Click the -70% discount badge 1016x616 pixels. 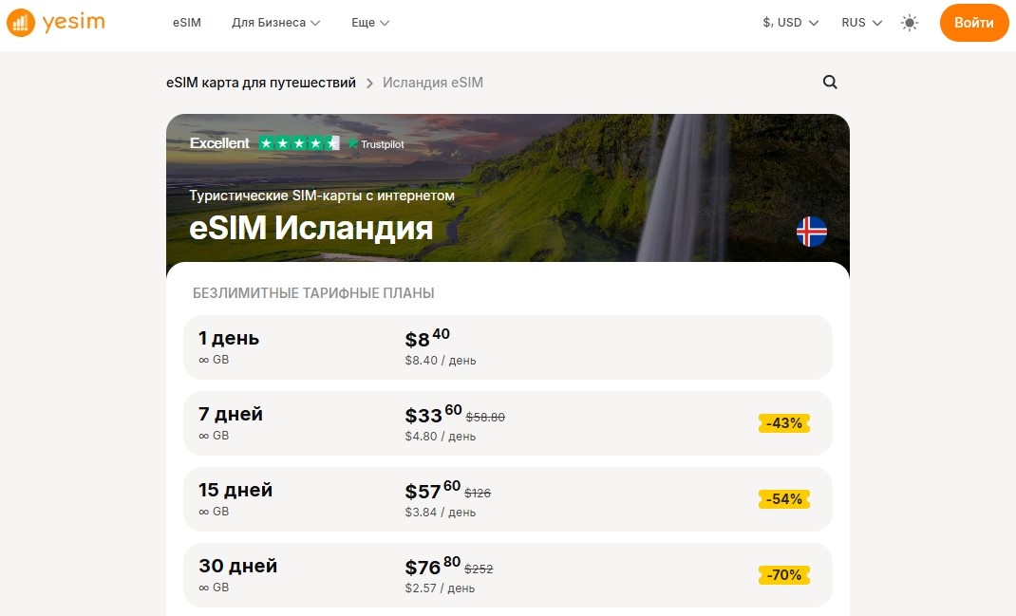[x=783, y=575]
